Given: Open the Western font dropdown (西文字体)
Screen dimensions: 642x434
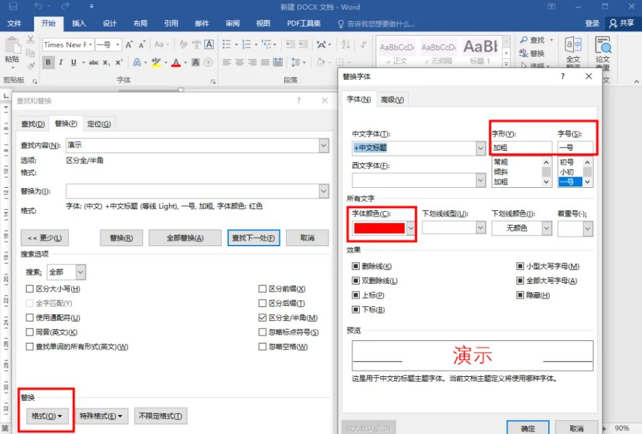Looking at the screenshot, I should pos(480,180).
